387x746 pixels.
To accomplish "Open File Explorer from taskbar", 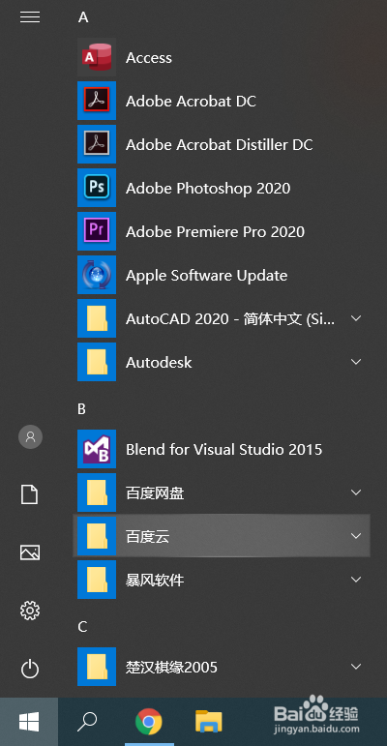I will point(209,722).
